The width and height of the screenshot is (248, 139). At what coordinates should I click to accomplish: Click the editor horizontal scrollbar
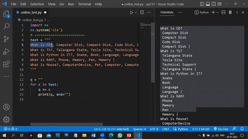[66, 124]
